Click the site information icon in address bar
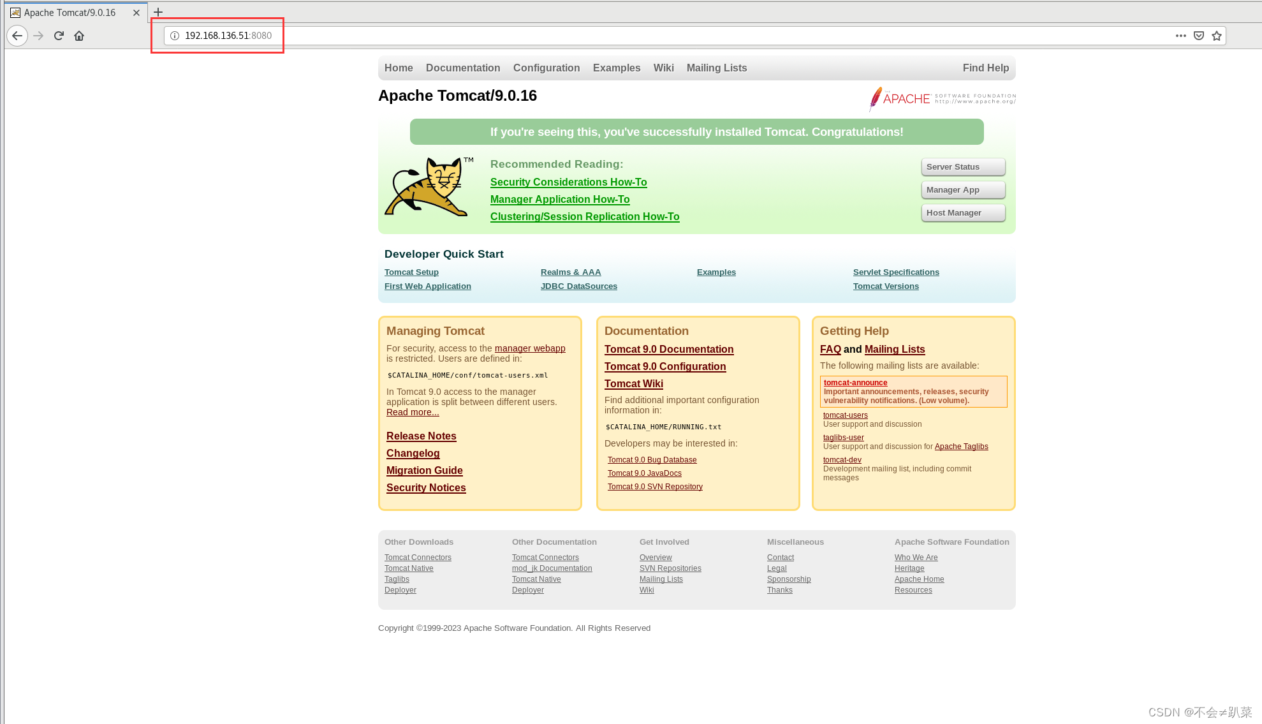Image resolution: width=1262 pixels, height=724 pixels. coord(175,36)
